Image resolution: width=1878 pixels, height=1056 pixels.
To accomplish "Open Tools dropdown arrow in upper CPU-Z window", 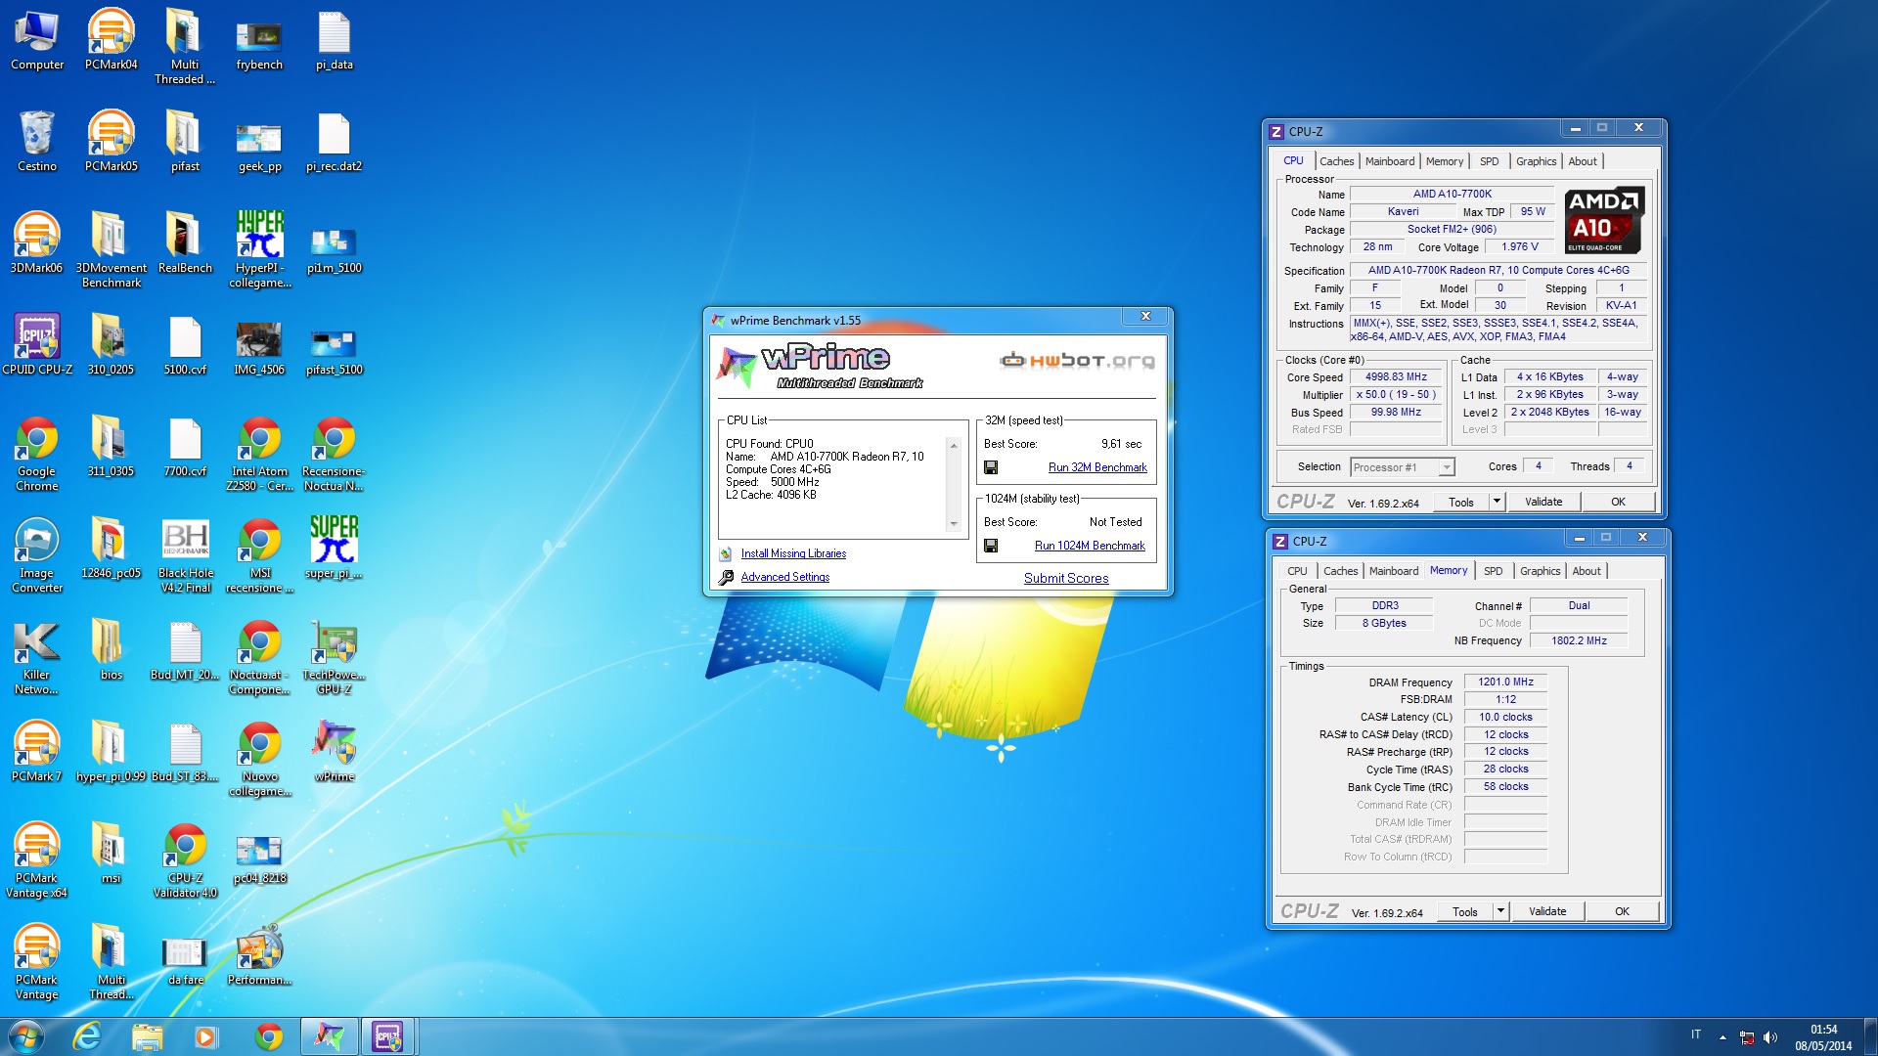I will click(x=1496, y=502).
